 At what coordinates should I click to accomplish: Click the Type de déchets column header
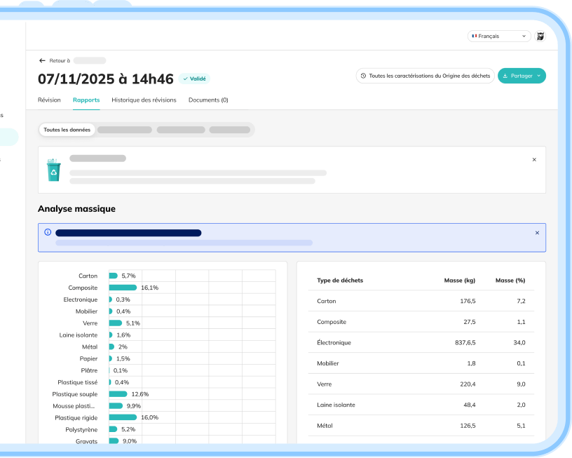339,281
